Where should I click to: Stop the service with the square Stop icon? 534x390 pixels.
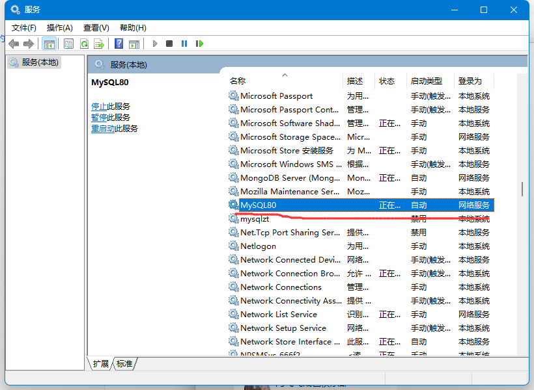pos(169,44)
